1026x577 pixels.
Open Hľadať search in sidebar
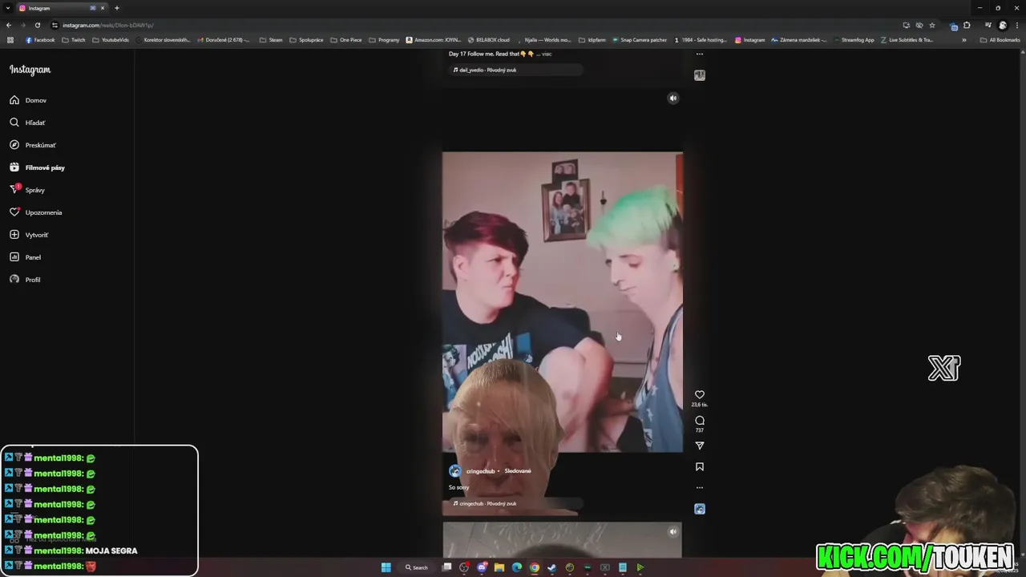[x=27, y=123]
